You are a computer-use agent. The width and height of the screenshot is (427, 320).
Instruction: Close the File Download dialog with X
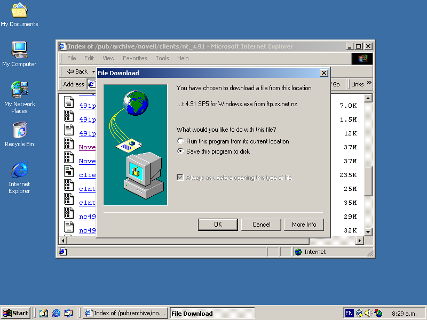pos(323,73)
